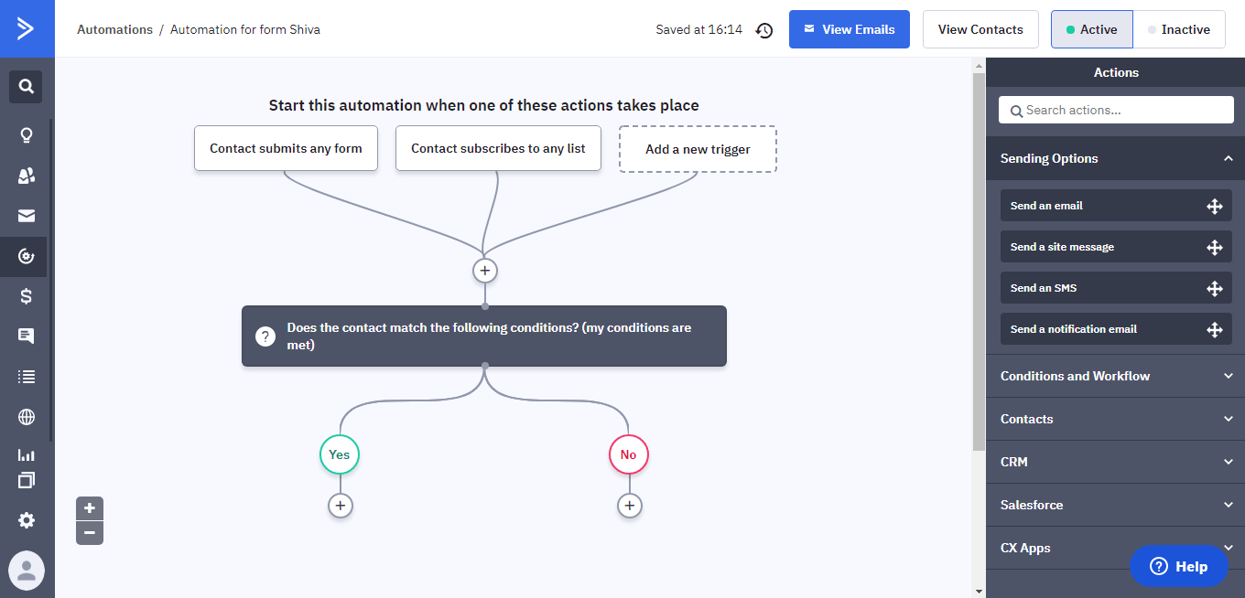
Task: Click the View Emails button
Action: click(x=849, y=29)
